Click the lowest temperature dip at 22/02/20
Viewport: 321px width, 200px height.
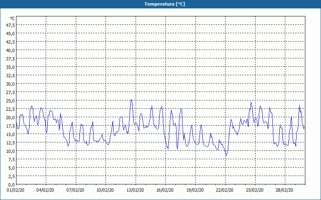click(226, 156)
